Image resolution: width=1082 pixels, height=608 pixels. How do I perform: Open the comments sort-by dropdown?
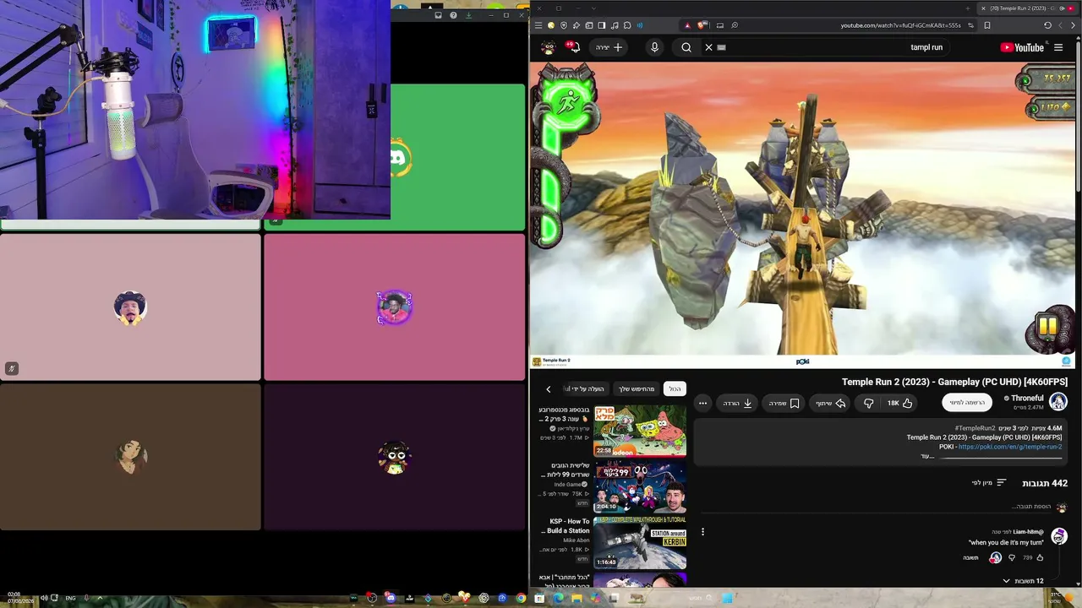[989, 483]
